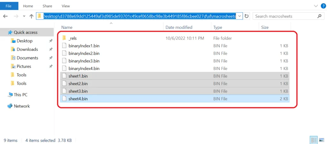Open Explorer help question mark icon
The height and width of the screenshot is (144, 327).
click(x=323, y=6)
